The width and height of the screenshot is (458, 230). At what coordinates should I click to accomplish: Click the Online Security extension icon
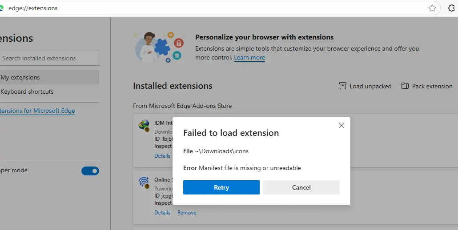[144, 182]
